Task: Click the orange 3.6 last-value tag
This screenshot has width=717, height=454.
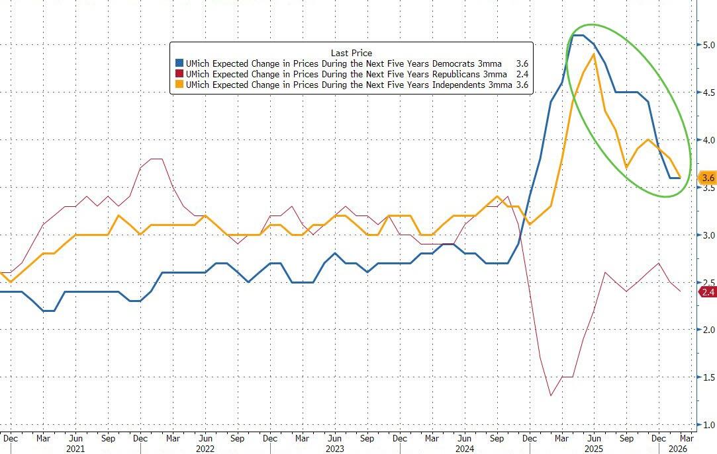Action: click(x=708, y=178)
